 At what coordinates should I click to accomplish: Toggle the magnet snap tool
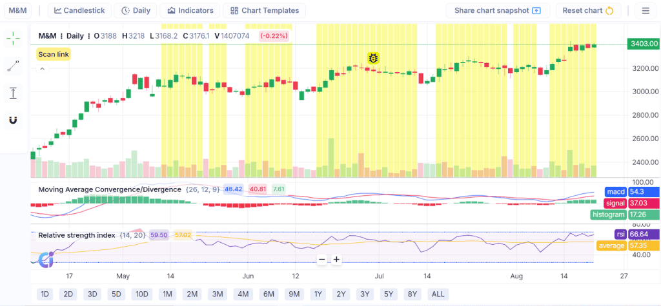[x=13, y=120]
